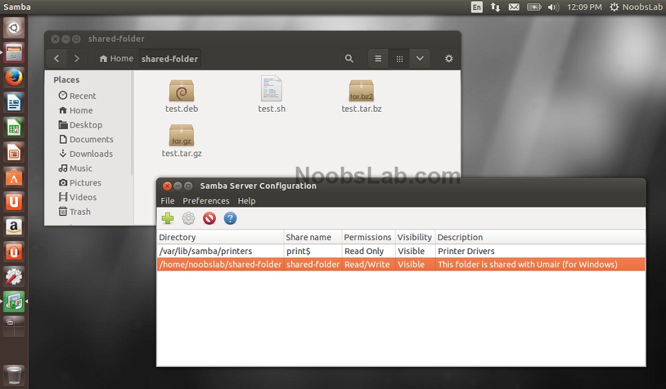Open share properties with the gear icon
Screen dimensions: 666x389
188,219
